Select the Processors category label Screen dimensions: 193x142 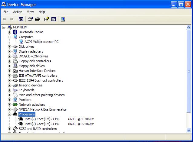tap(27, 114)
